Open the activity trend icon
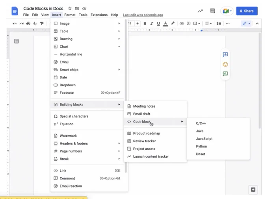The width and height of the screenshot is (268, 199). click(200, 11)
